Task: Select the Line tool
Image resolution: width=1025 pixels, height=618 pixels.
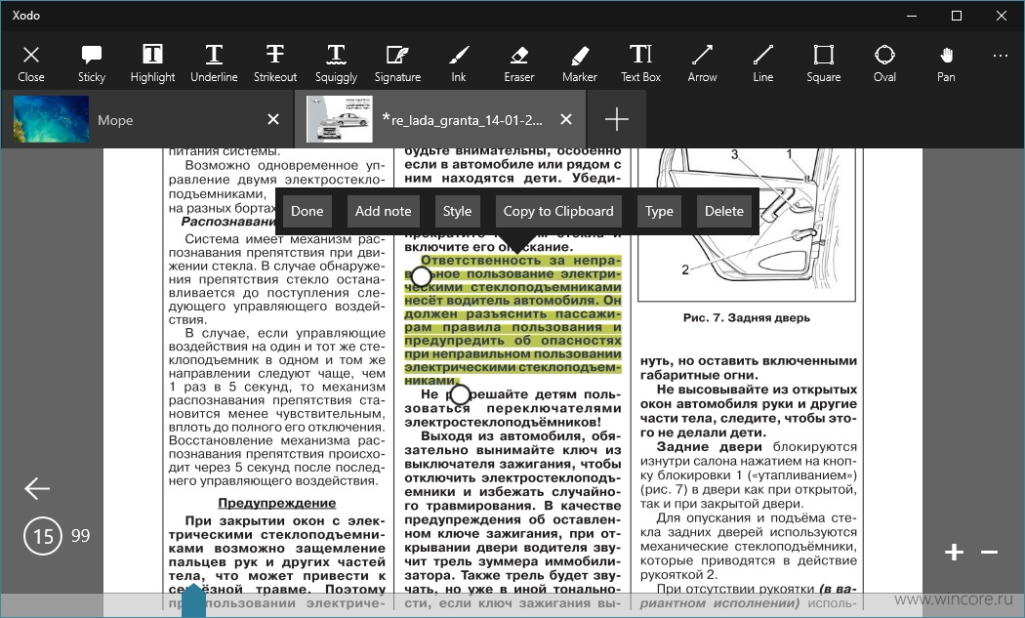Action: (x=762, y=63)
